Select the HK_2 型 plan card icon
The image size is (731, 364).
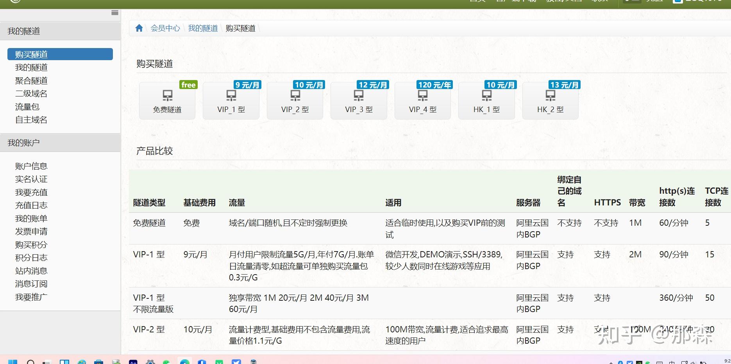point(550,96)
